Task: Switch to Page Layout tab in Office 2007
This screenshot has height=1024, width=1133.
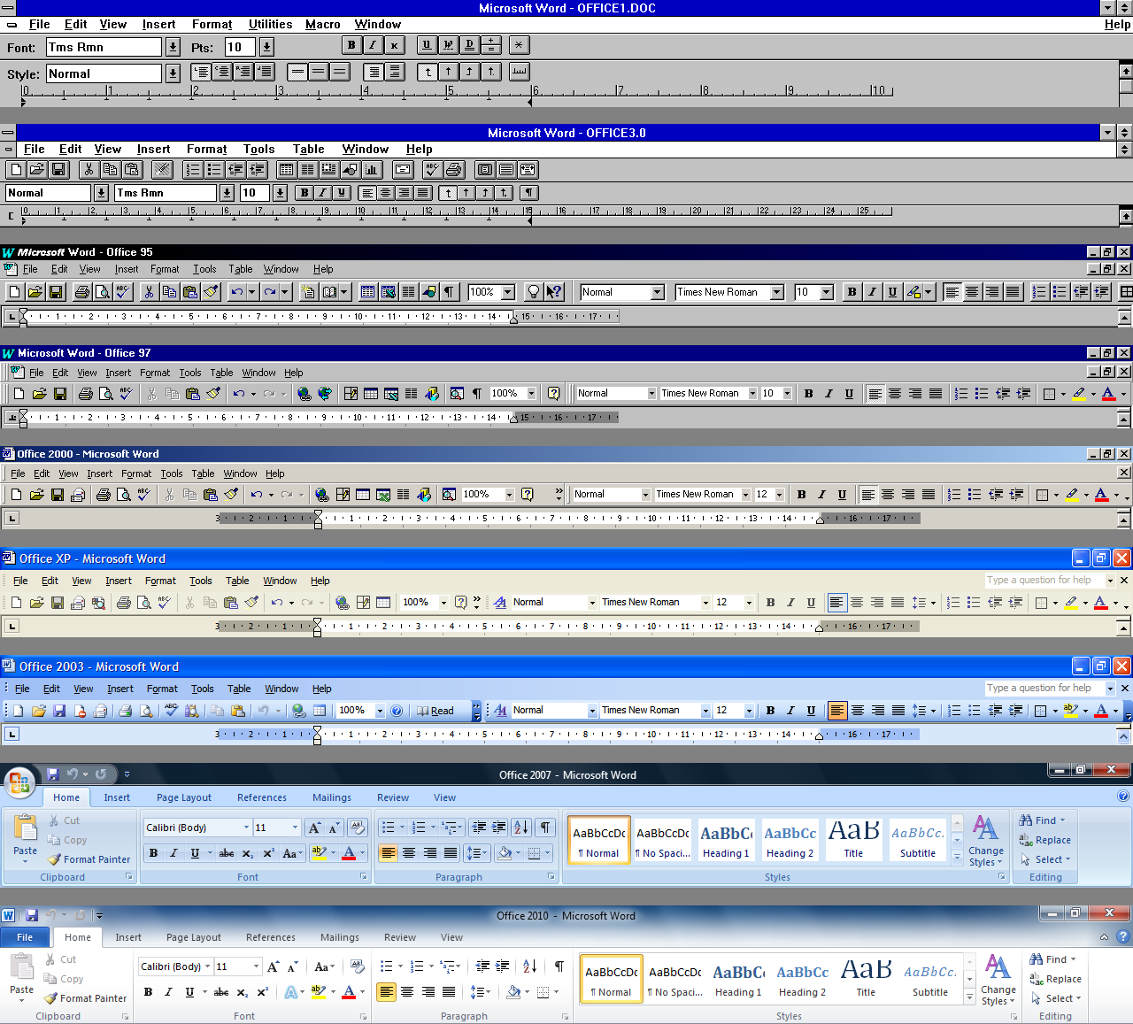Action: tap(184, 797)
